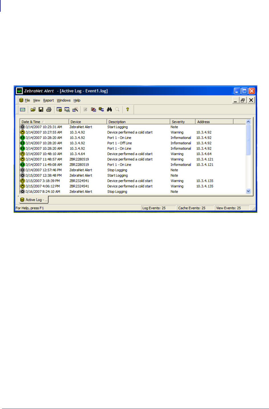Open a log file with the folder icon
Image resolution: width=269 pixels, height=409 pixels.
33,109
